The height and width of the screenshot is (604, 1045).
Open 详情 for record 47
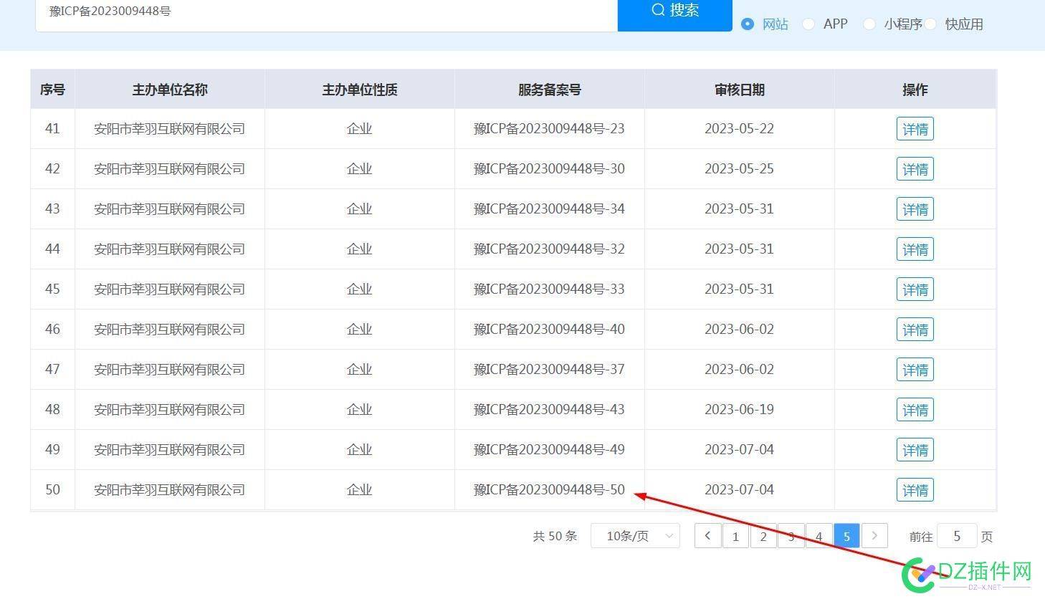[915, 370]
